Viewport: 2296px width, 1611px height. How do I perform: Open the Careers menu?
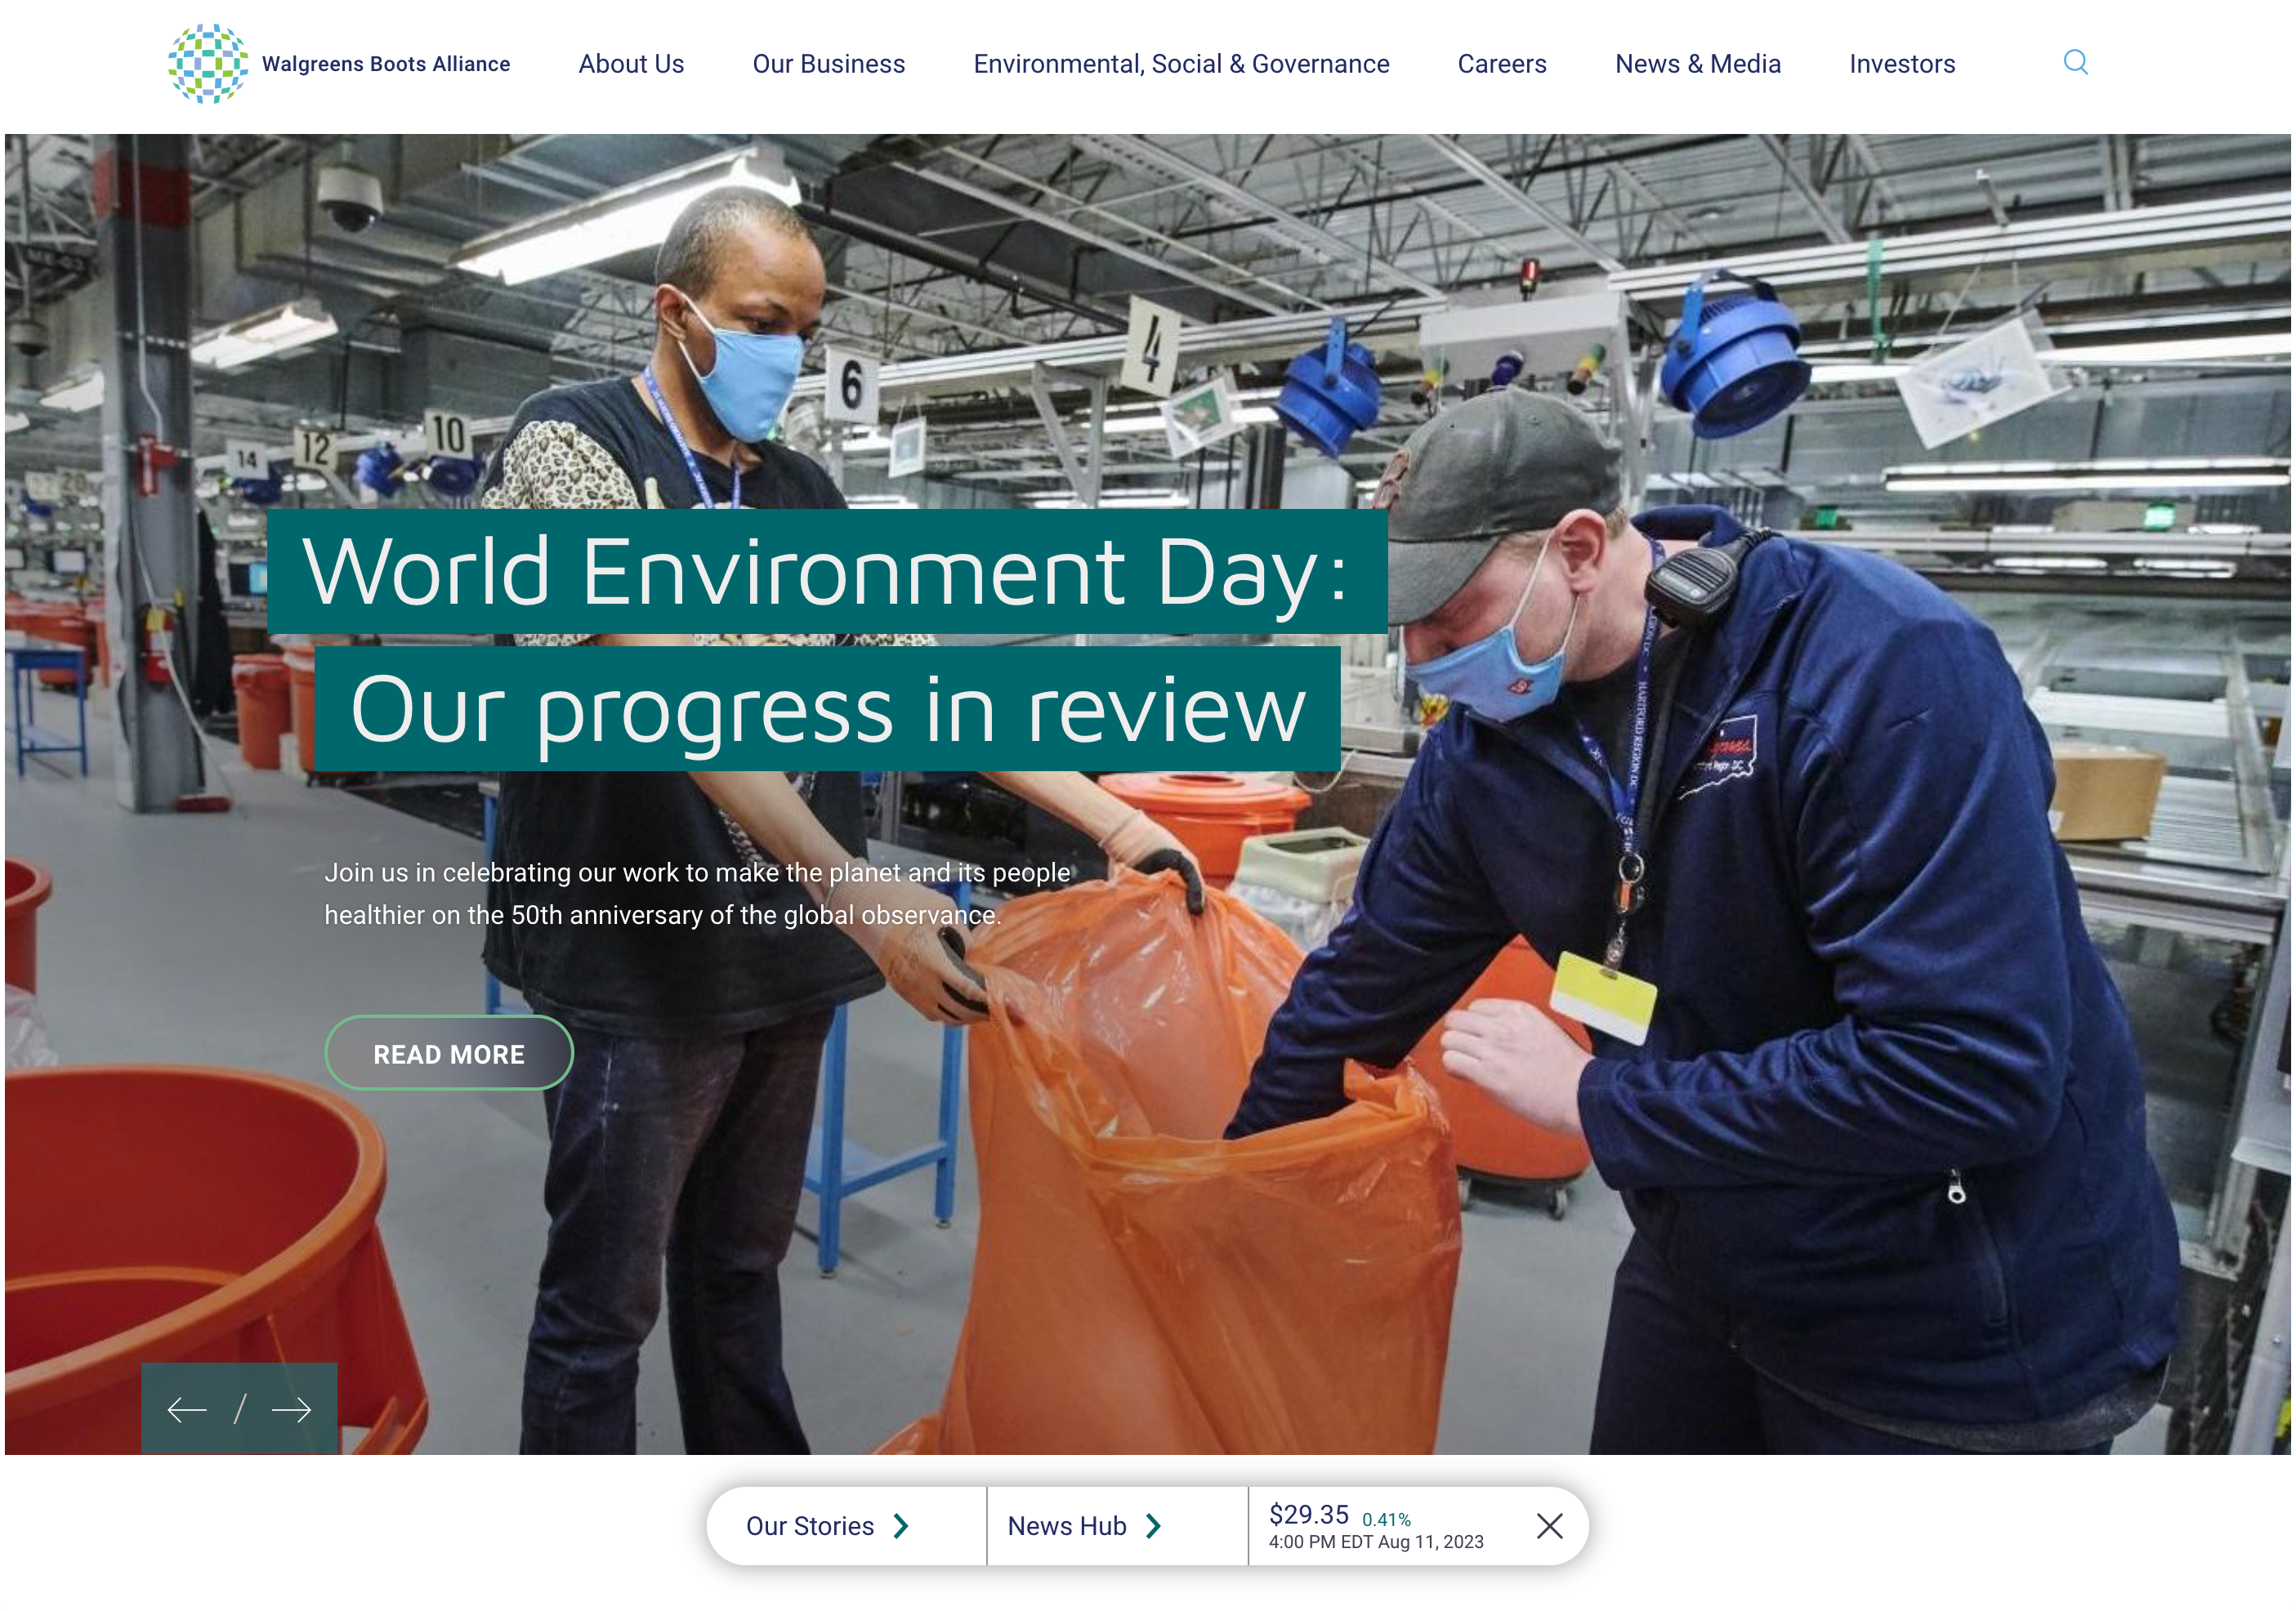click(1501, 64)
